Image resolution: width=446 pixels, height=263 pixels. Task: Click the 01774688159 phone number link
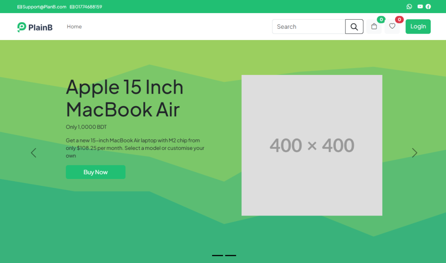(88, 7)
